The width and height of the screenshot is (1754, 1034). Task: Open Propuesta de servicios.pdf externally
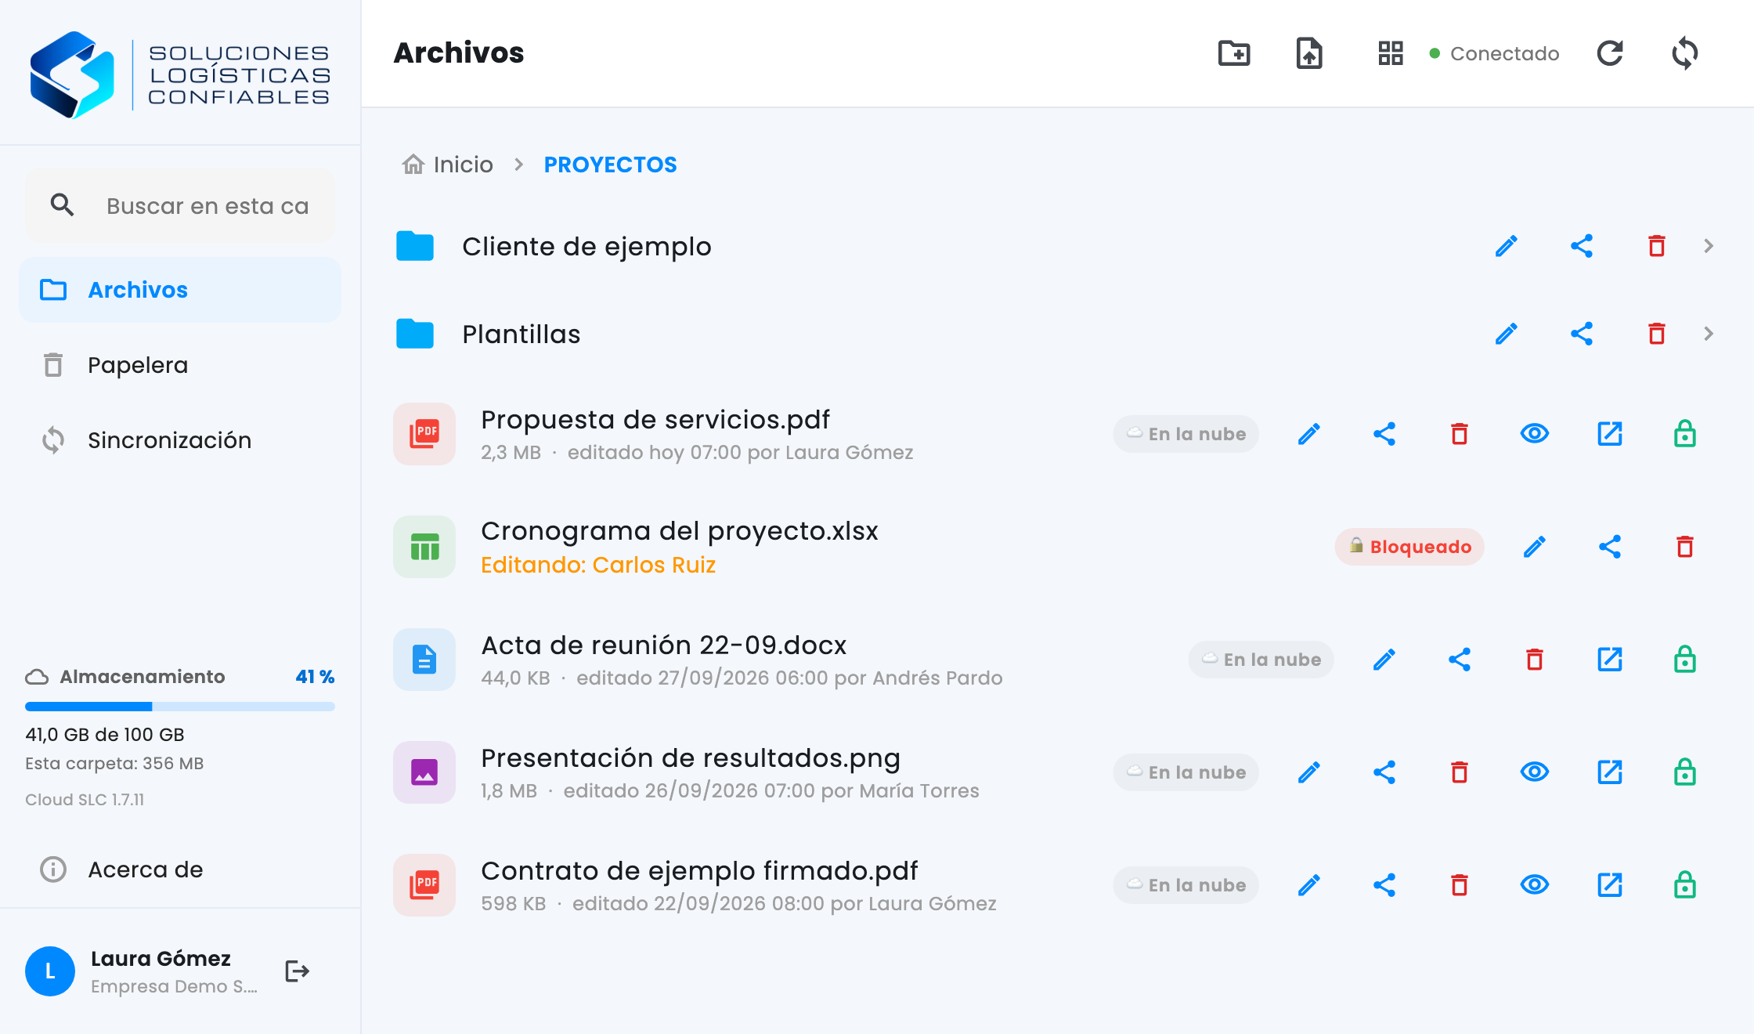(1610, 434)
